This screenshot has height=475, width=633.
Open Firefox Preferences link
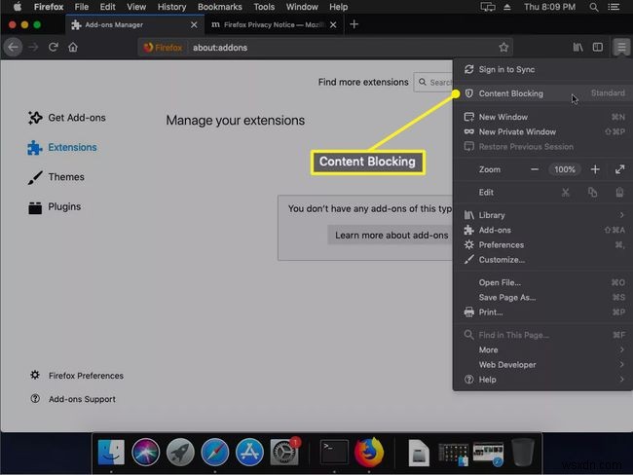(77, 376)
